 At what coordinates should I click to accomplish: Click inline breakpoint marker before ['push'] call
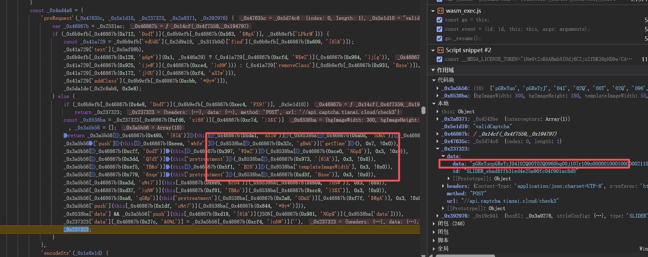point(91,143)
